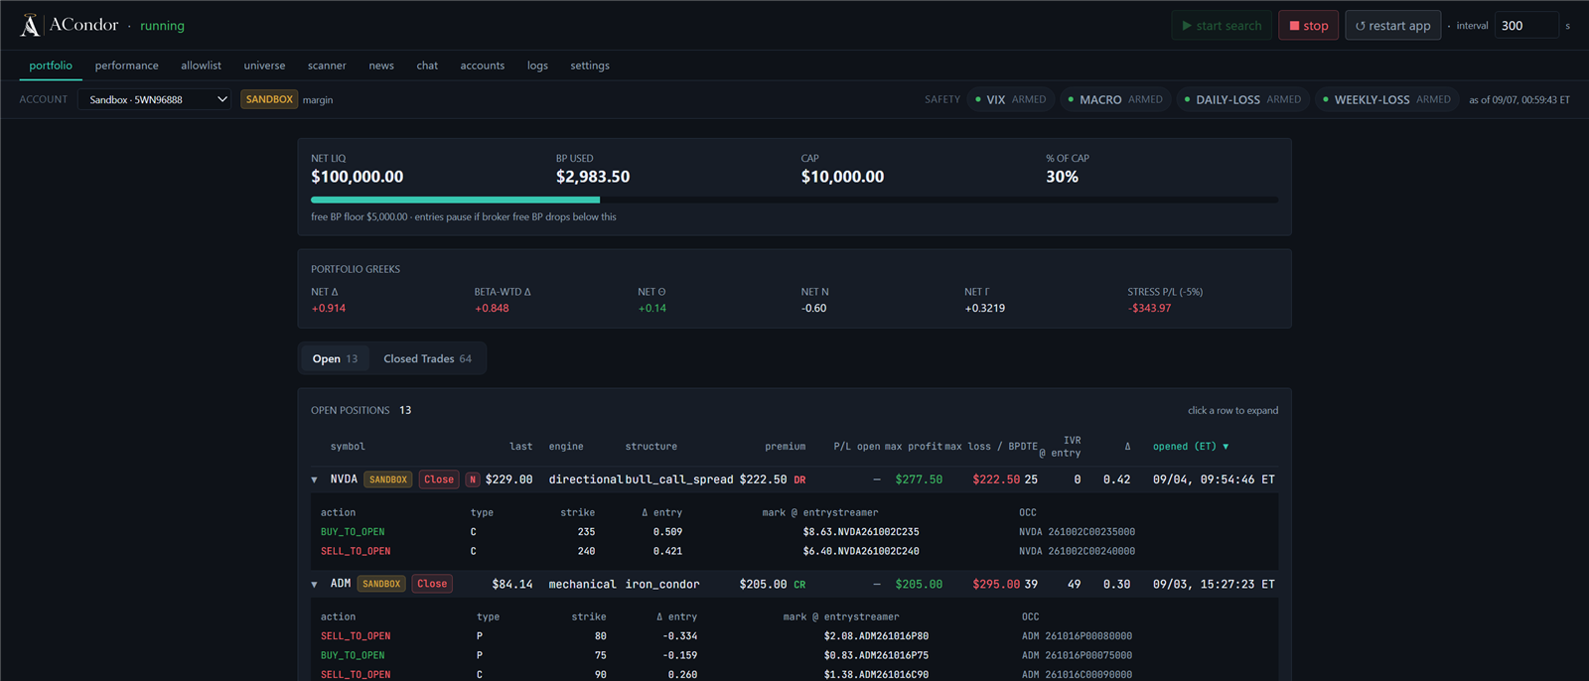Click the SANDBOX badge in ADM row
The width and height of the screenshot is (1589, 681).
[381, 584]
